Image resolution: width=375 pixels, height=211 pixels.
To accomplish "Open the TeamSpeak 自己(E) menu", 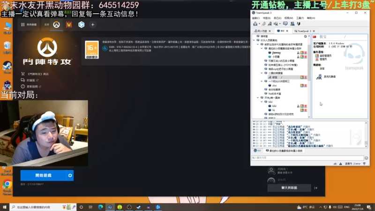I will 277,18.
